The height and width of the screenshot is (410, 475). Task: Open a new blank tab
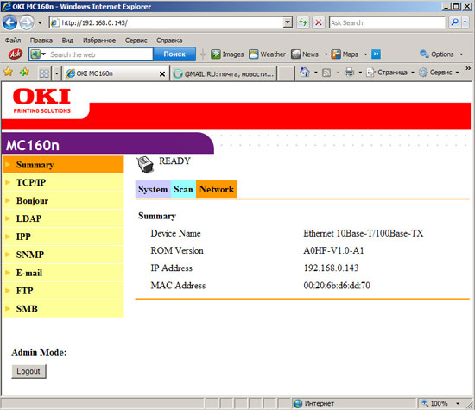tap(286, 73)
